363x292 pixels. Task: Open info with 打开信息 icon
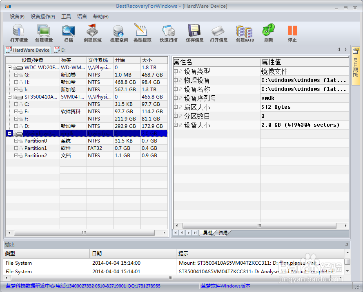click(218, 33)
